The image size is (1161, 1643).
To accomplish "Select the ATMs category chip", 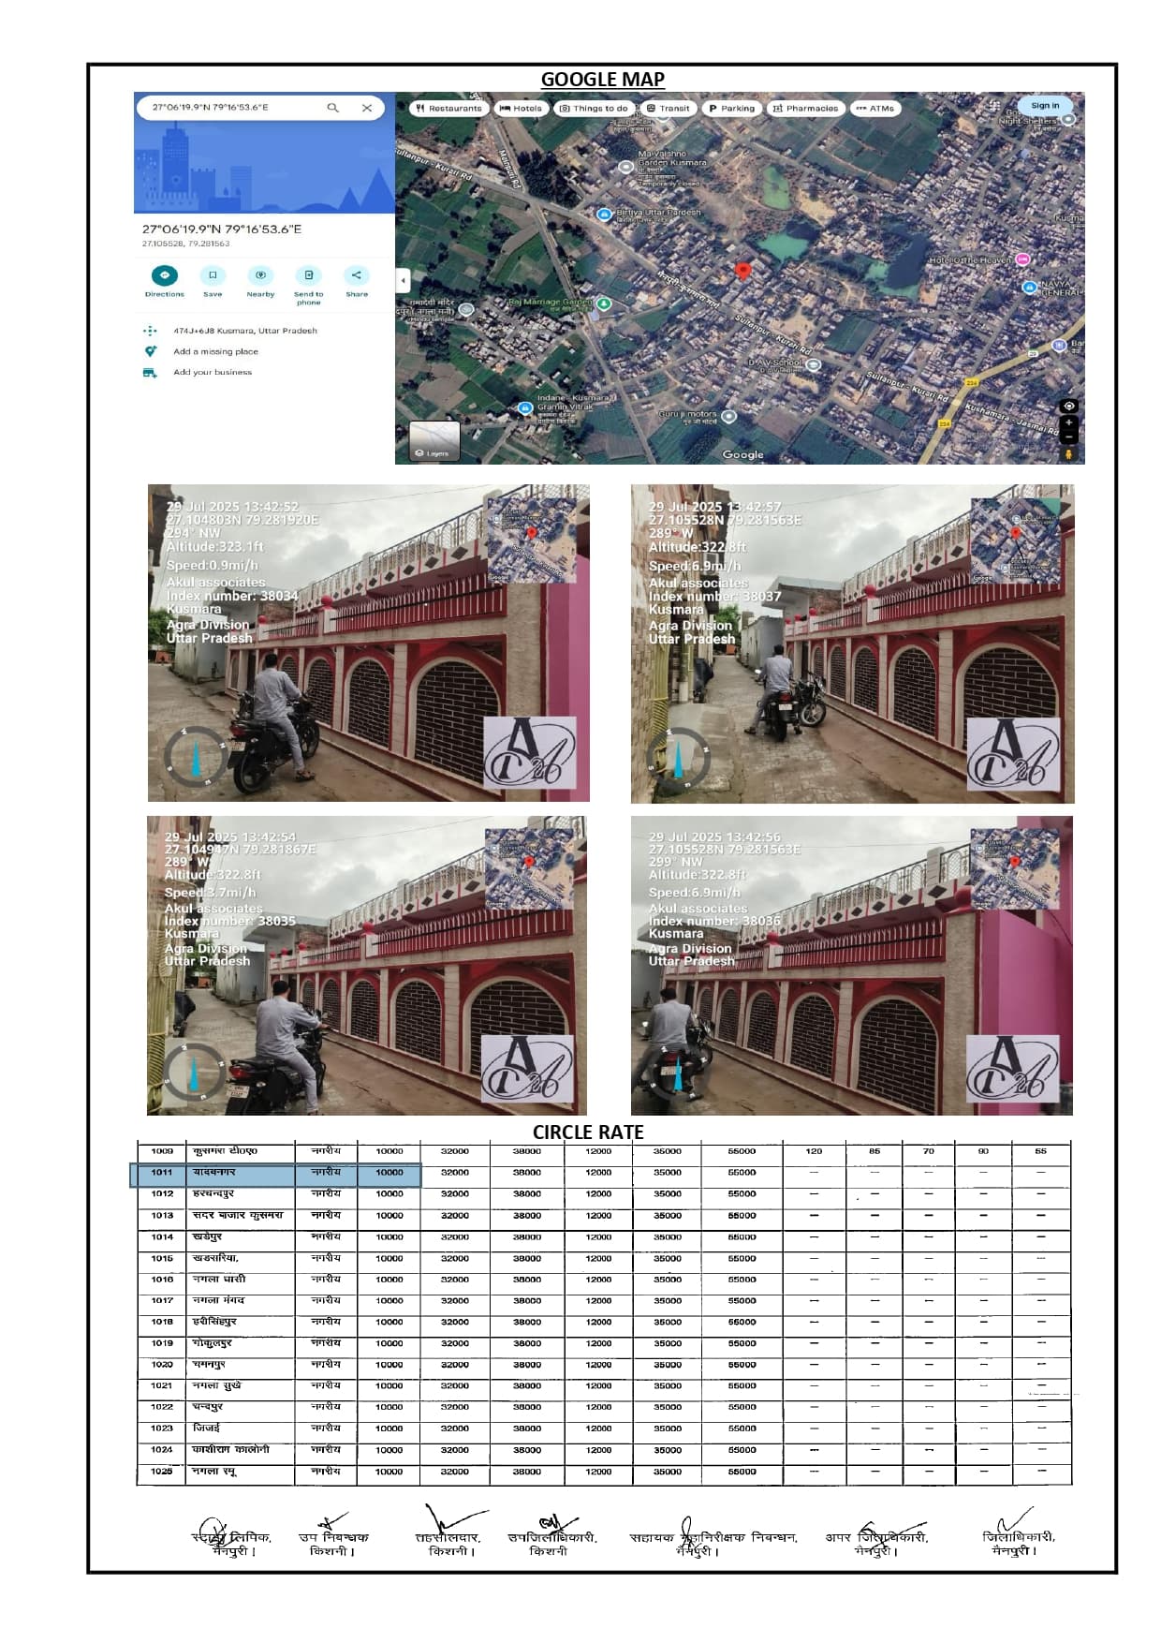I will click(x=875, y=109).
